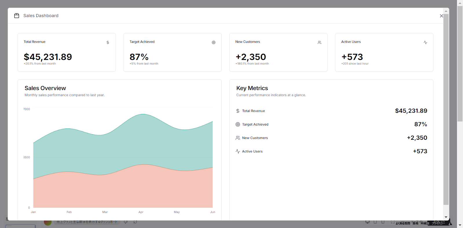This screenshot has width=463, height=228.
Task: Click the Sales Dashboard header icon
Action: [17, 16]
